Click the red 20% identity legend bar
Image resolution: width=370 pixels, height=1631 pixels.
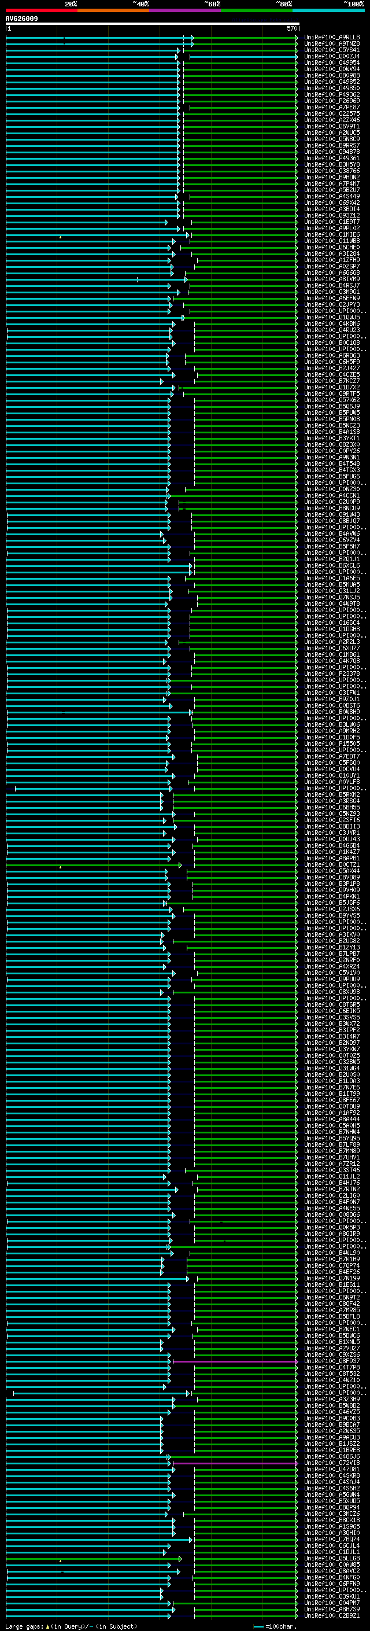(41, 11)
